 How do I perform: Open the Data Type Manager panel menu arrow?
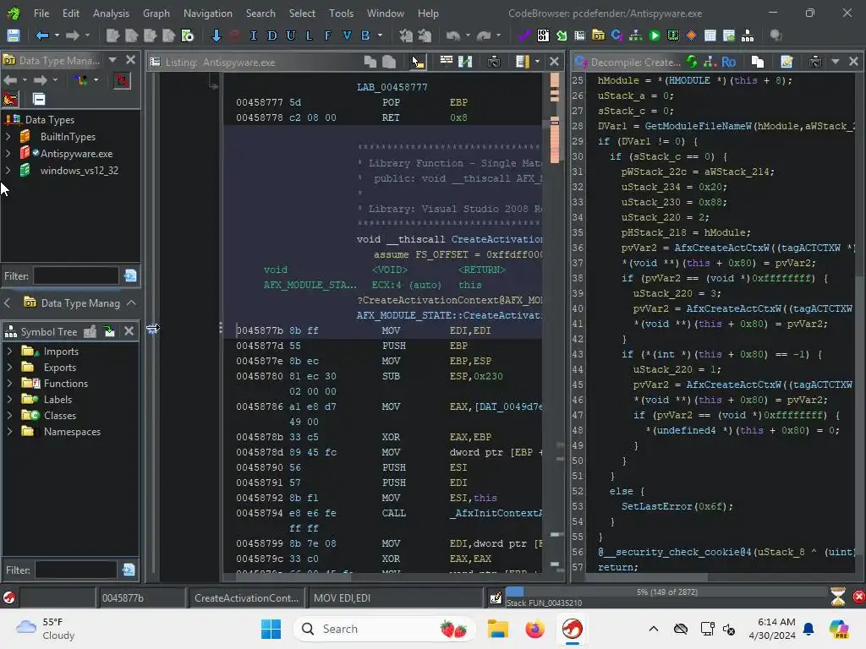[112, 60]
